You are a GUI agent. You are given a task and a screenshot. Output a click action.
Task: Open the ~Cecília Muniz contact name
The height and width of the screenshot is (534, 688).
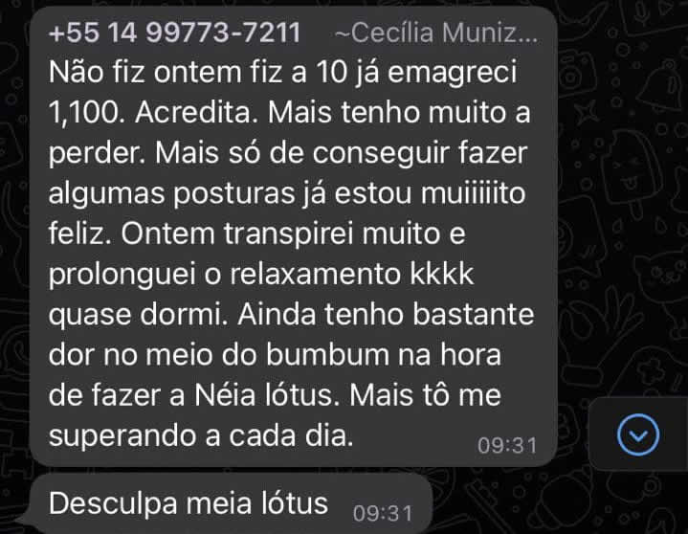click(436, 33)
